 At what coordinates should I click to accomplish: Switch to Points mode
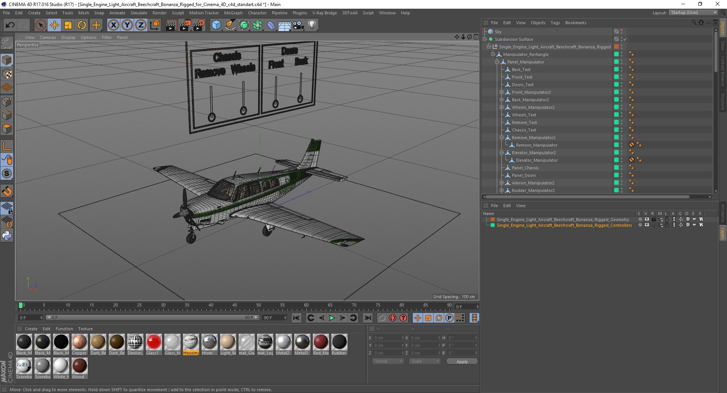click(7, 102)
